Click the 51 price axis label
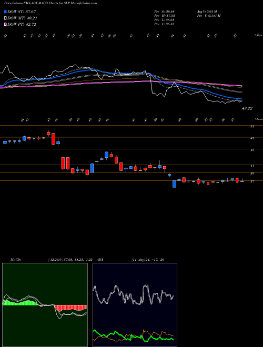Screen dimensions: 263x347 coord(252,127)
